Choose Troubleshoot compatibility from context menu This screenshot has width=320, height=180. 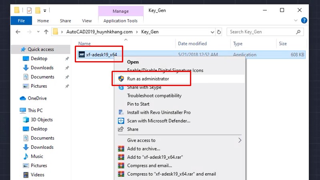(x=154, y=96)
